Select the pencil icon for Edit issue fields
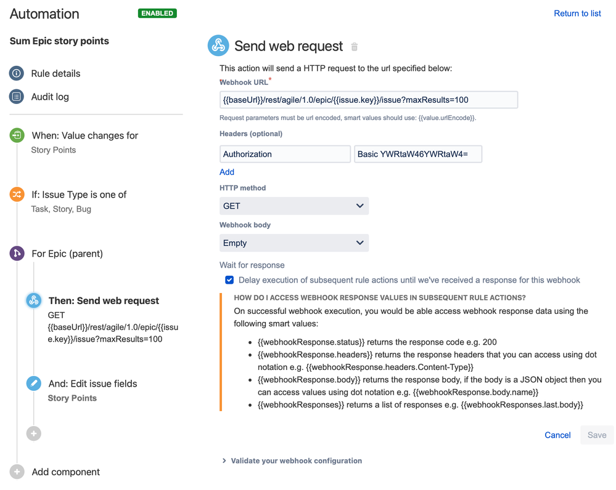The height and width of the screenshot is (490, 616). coord(34,384)
